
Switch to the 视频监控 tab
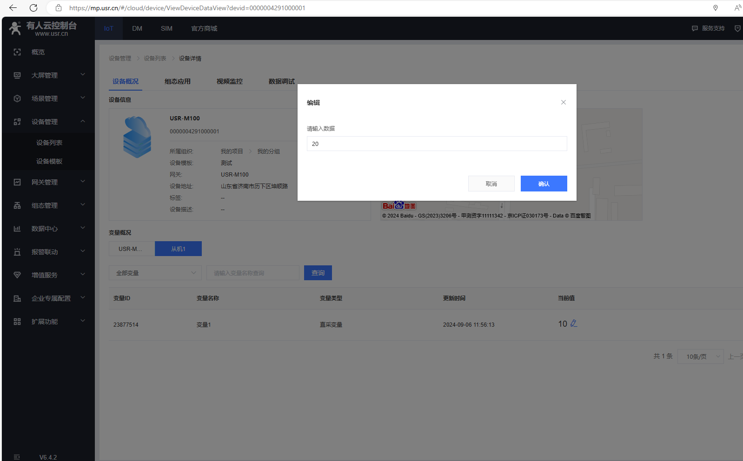230,81
